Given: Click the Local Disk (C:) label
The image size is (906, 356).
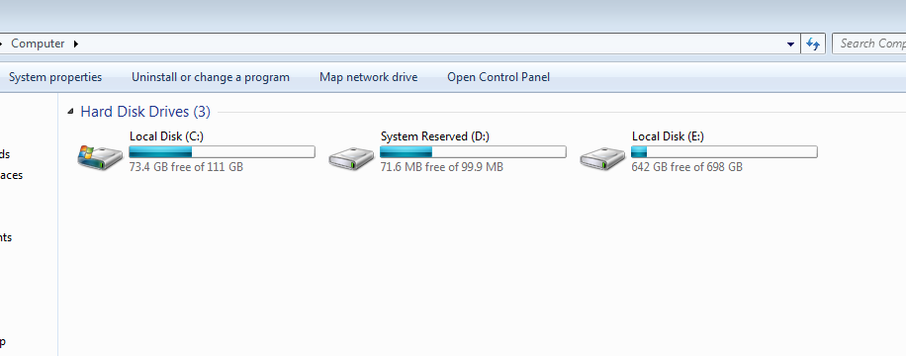Looking at the screenshot, I should point(166,136).
